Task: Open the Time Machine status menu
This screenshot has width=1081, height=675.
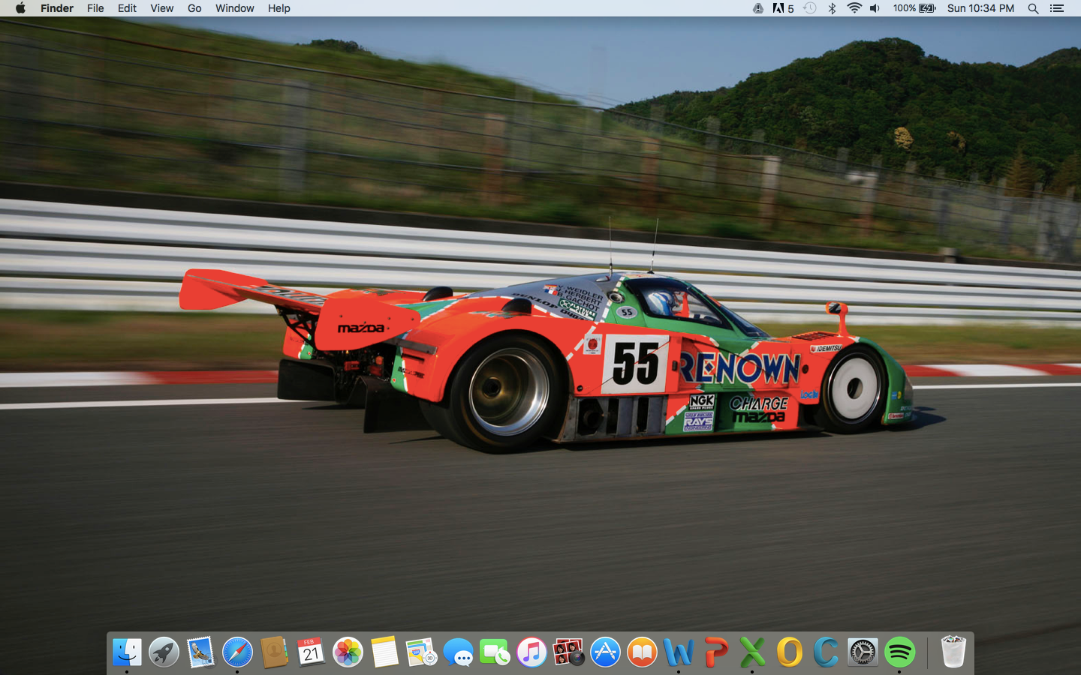Action: pos(809,8)
